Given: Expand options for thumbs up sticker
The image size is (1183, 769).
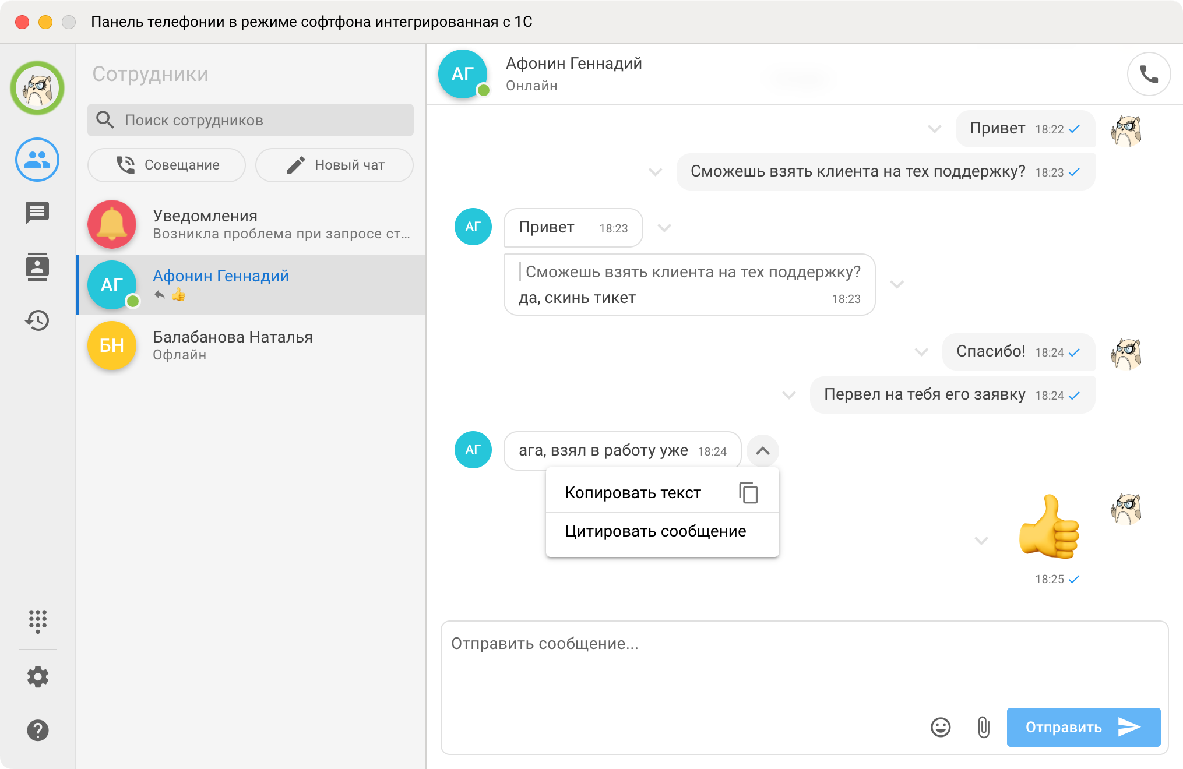Looking at the screenshot, I should tap(981, 541).
